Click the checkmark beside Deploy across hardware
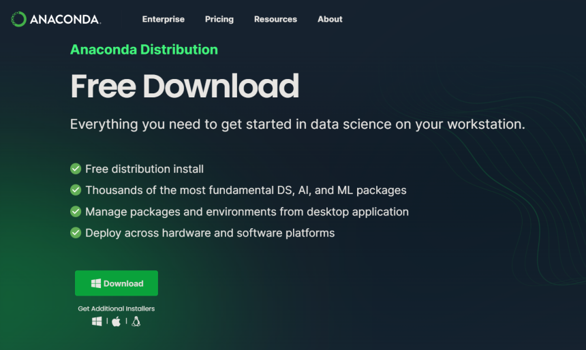The image size is (586, 350). (x=76, y=233)
